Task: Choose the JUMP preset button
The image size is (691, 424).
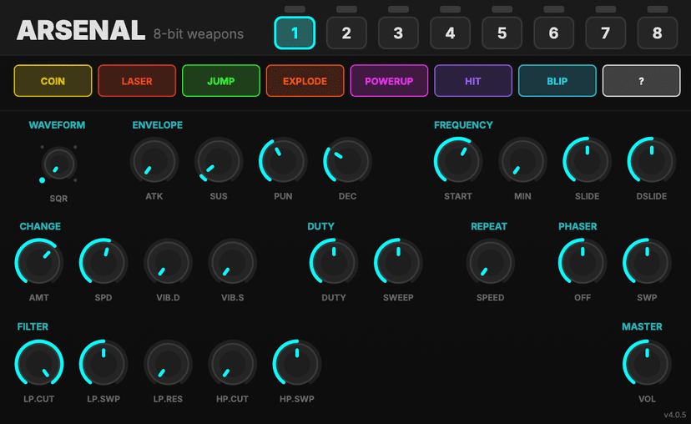Action: [x=221, y=81]
